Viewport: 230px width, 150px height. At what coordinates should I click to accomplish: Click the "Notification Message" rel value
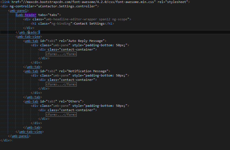tap(88, 71)
